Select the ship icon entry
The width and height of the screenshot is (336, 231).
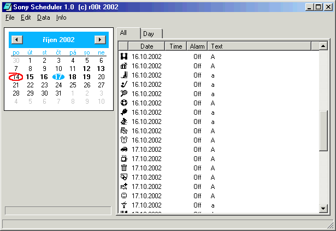124,131
